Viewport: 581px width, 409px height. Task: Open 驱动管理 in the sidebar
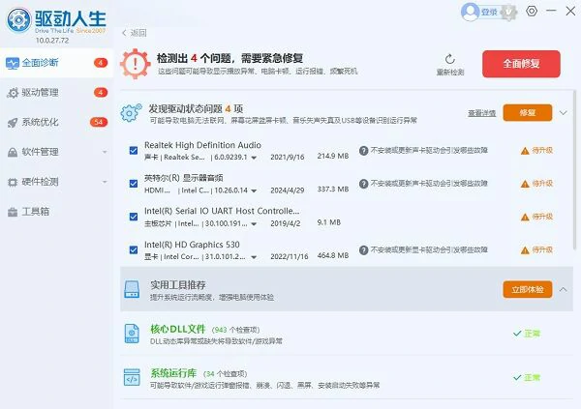pos(56,93)
